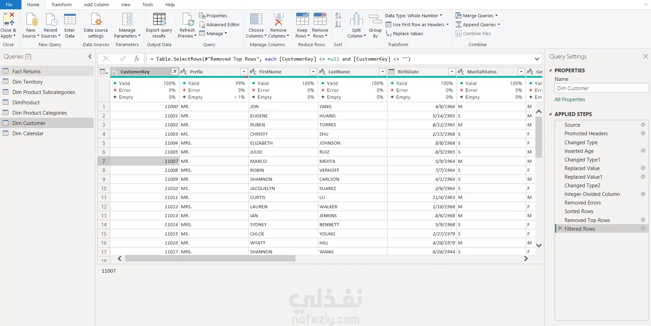Click the Remove Rows icon
The height and width of the screenshot is (326, 651).
pos(320,19)
